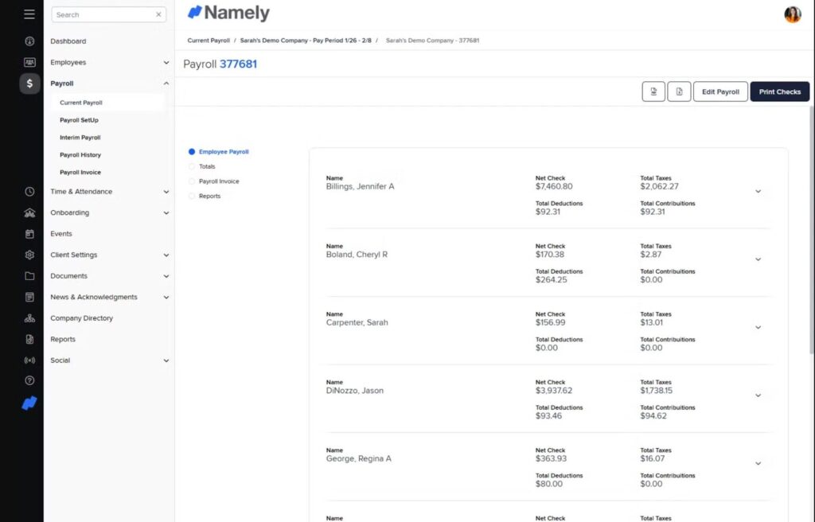
Task: Click the Sarah's Demo Company - 377681 breadcrumb
Action: [432, 40]
